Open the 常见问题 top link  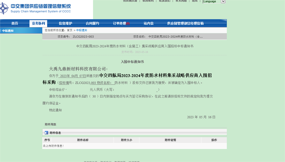point(181,1)
